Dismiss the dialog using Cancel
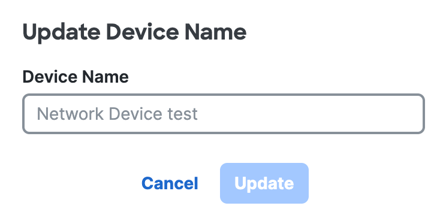This screenshot has height=224, width=446. point(170,183)
